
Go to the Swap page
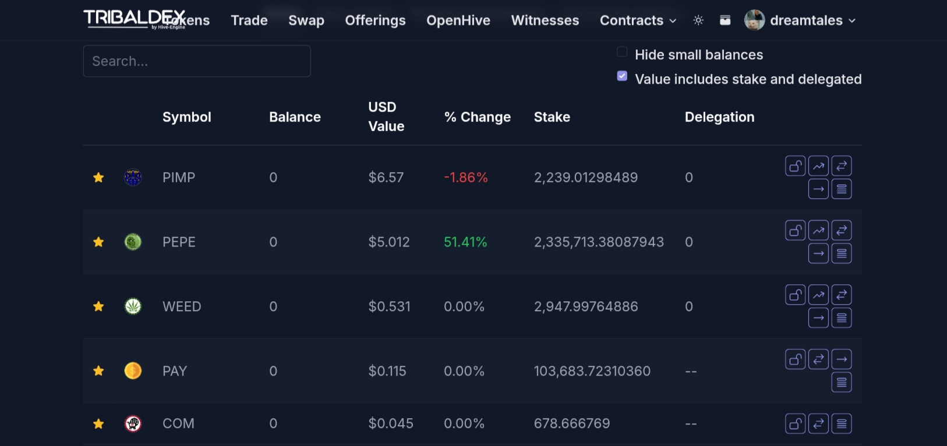click(306, 20)
